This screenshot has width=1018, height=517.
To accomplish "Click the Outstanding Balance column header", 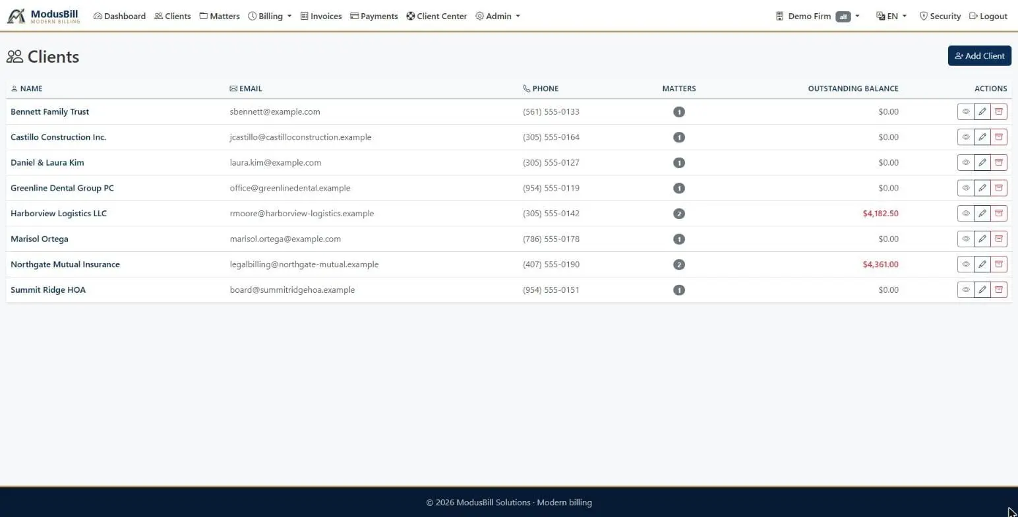I will click(853, 88).
